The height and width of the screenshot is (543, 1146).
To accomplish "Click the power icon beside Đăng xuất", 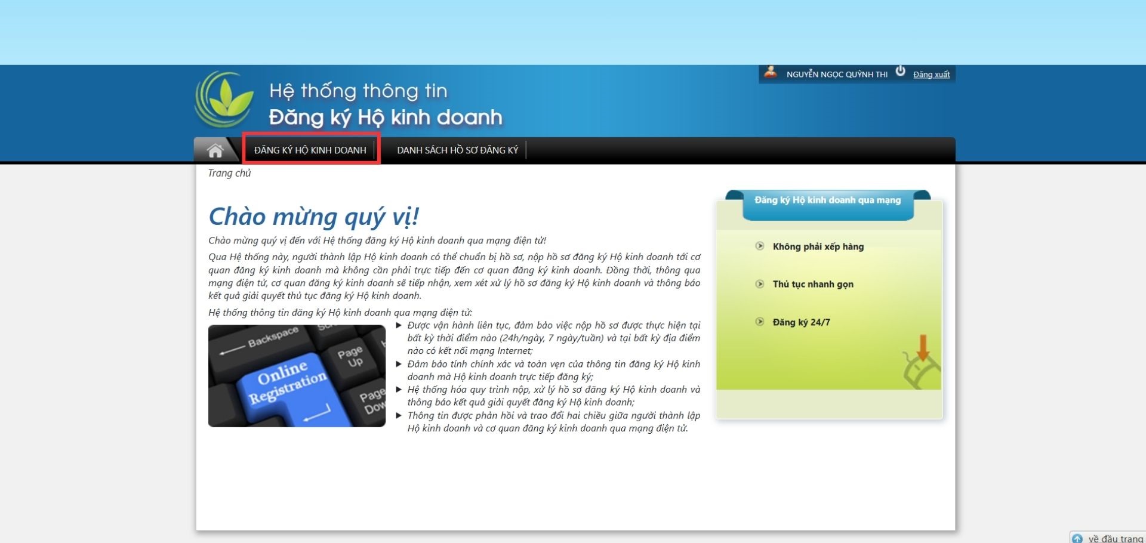I will point(900,72).
